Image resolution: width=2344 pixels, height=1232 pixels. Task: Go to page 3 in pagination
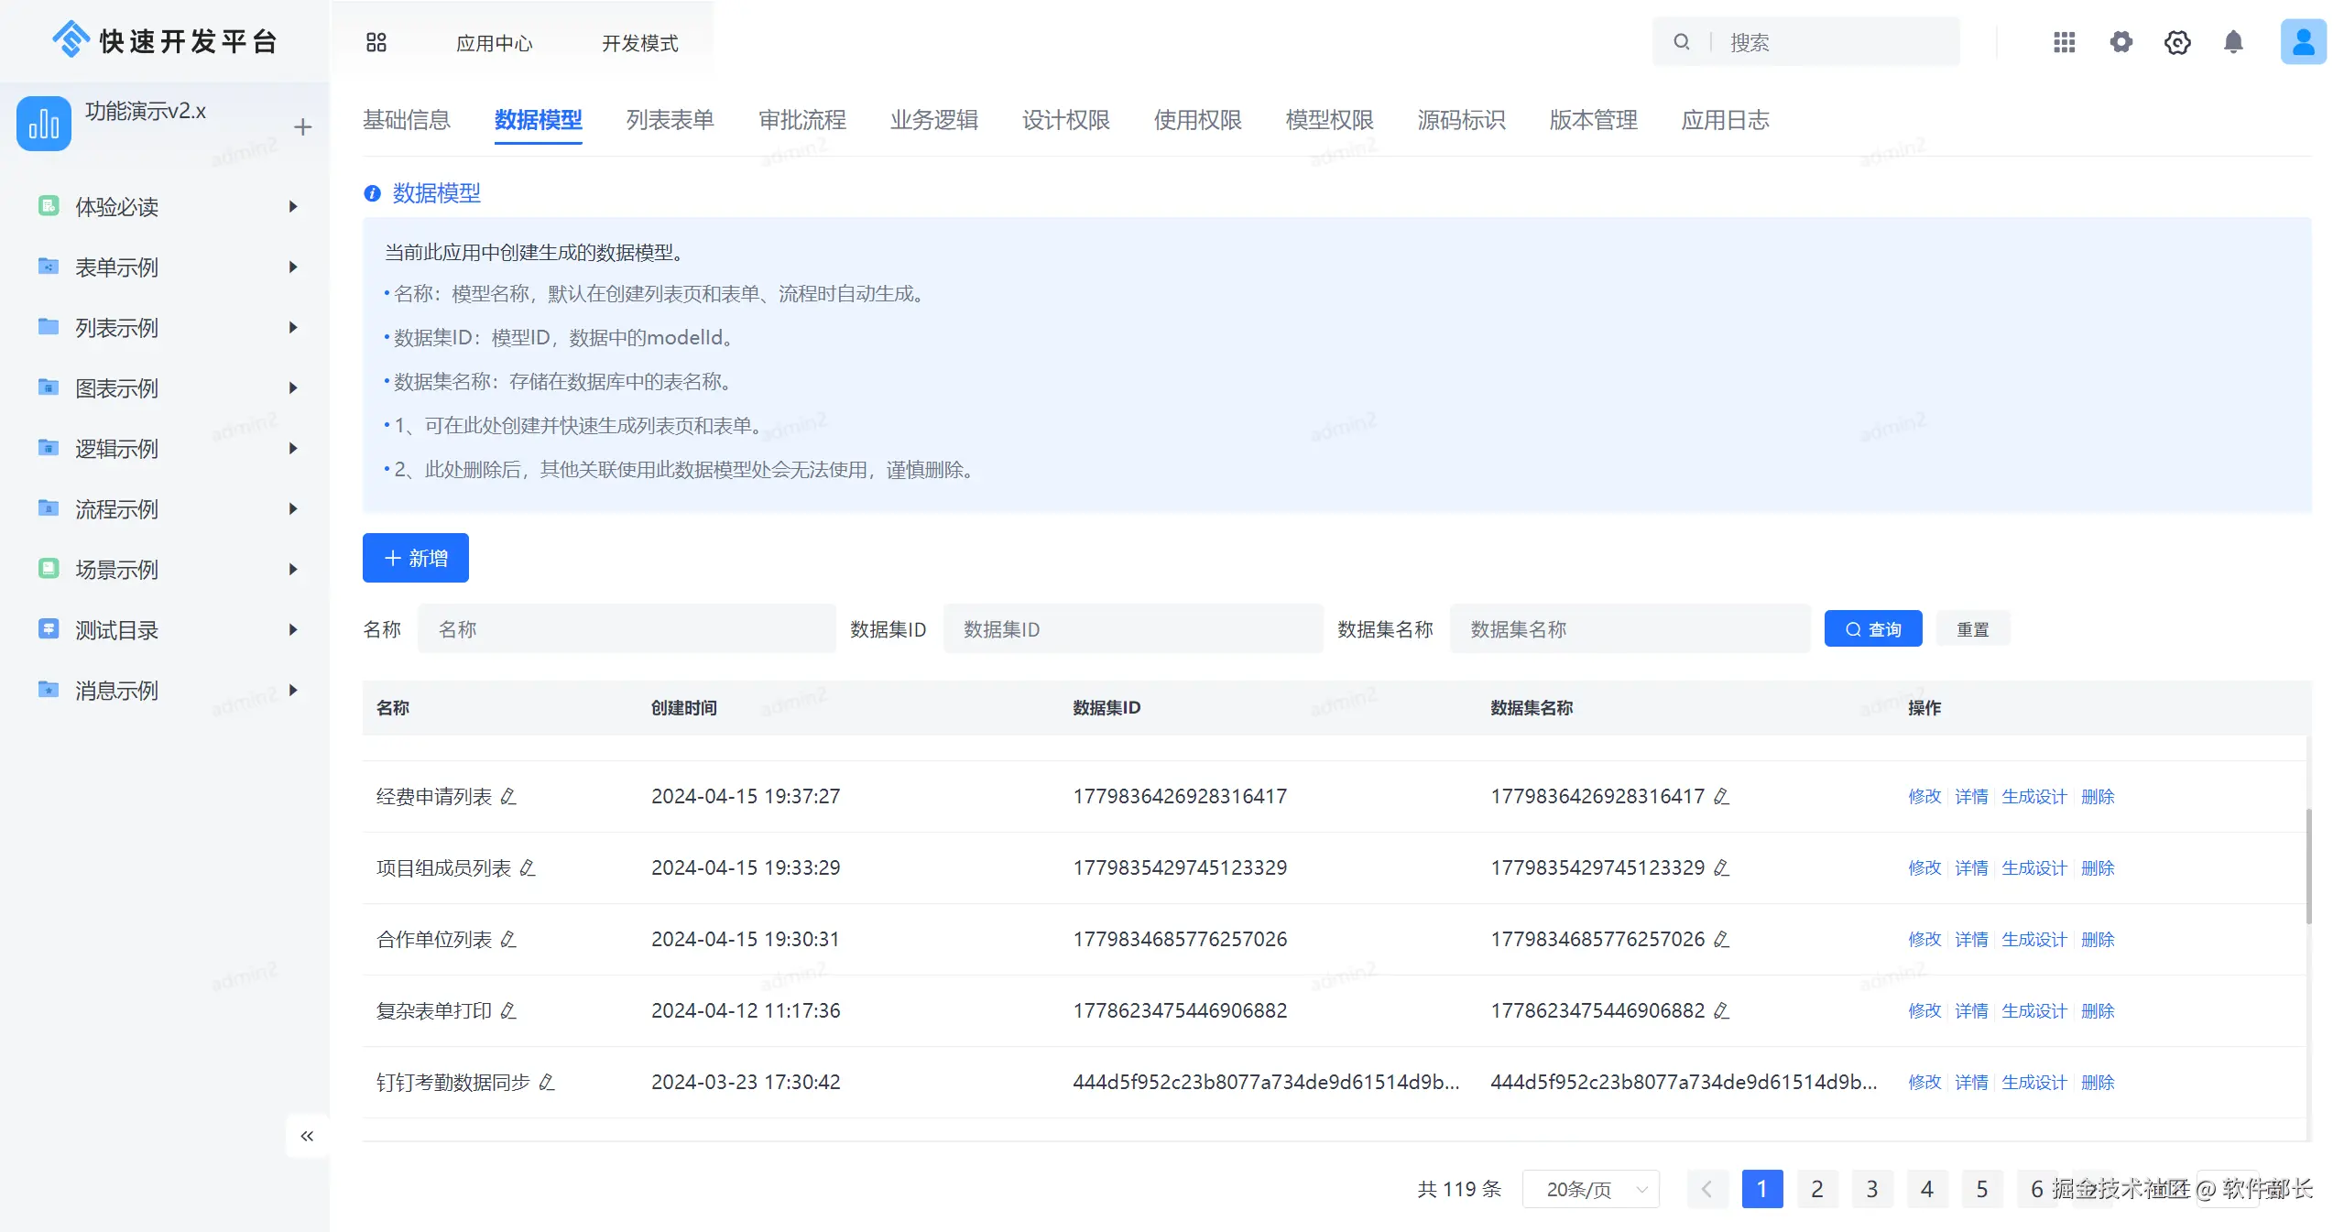(x=1871, y=1189)
